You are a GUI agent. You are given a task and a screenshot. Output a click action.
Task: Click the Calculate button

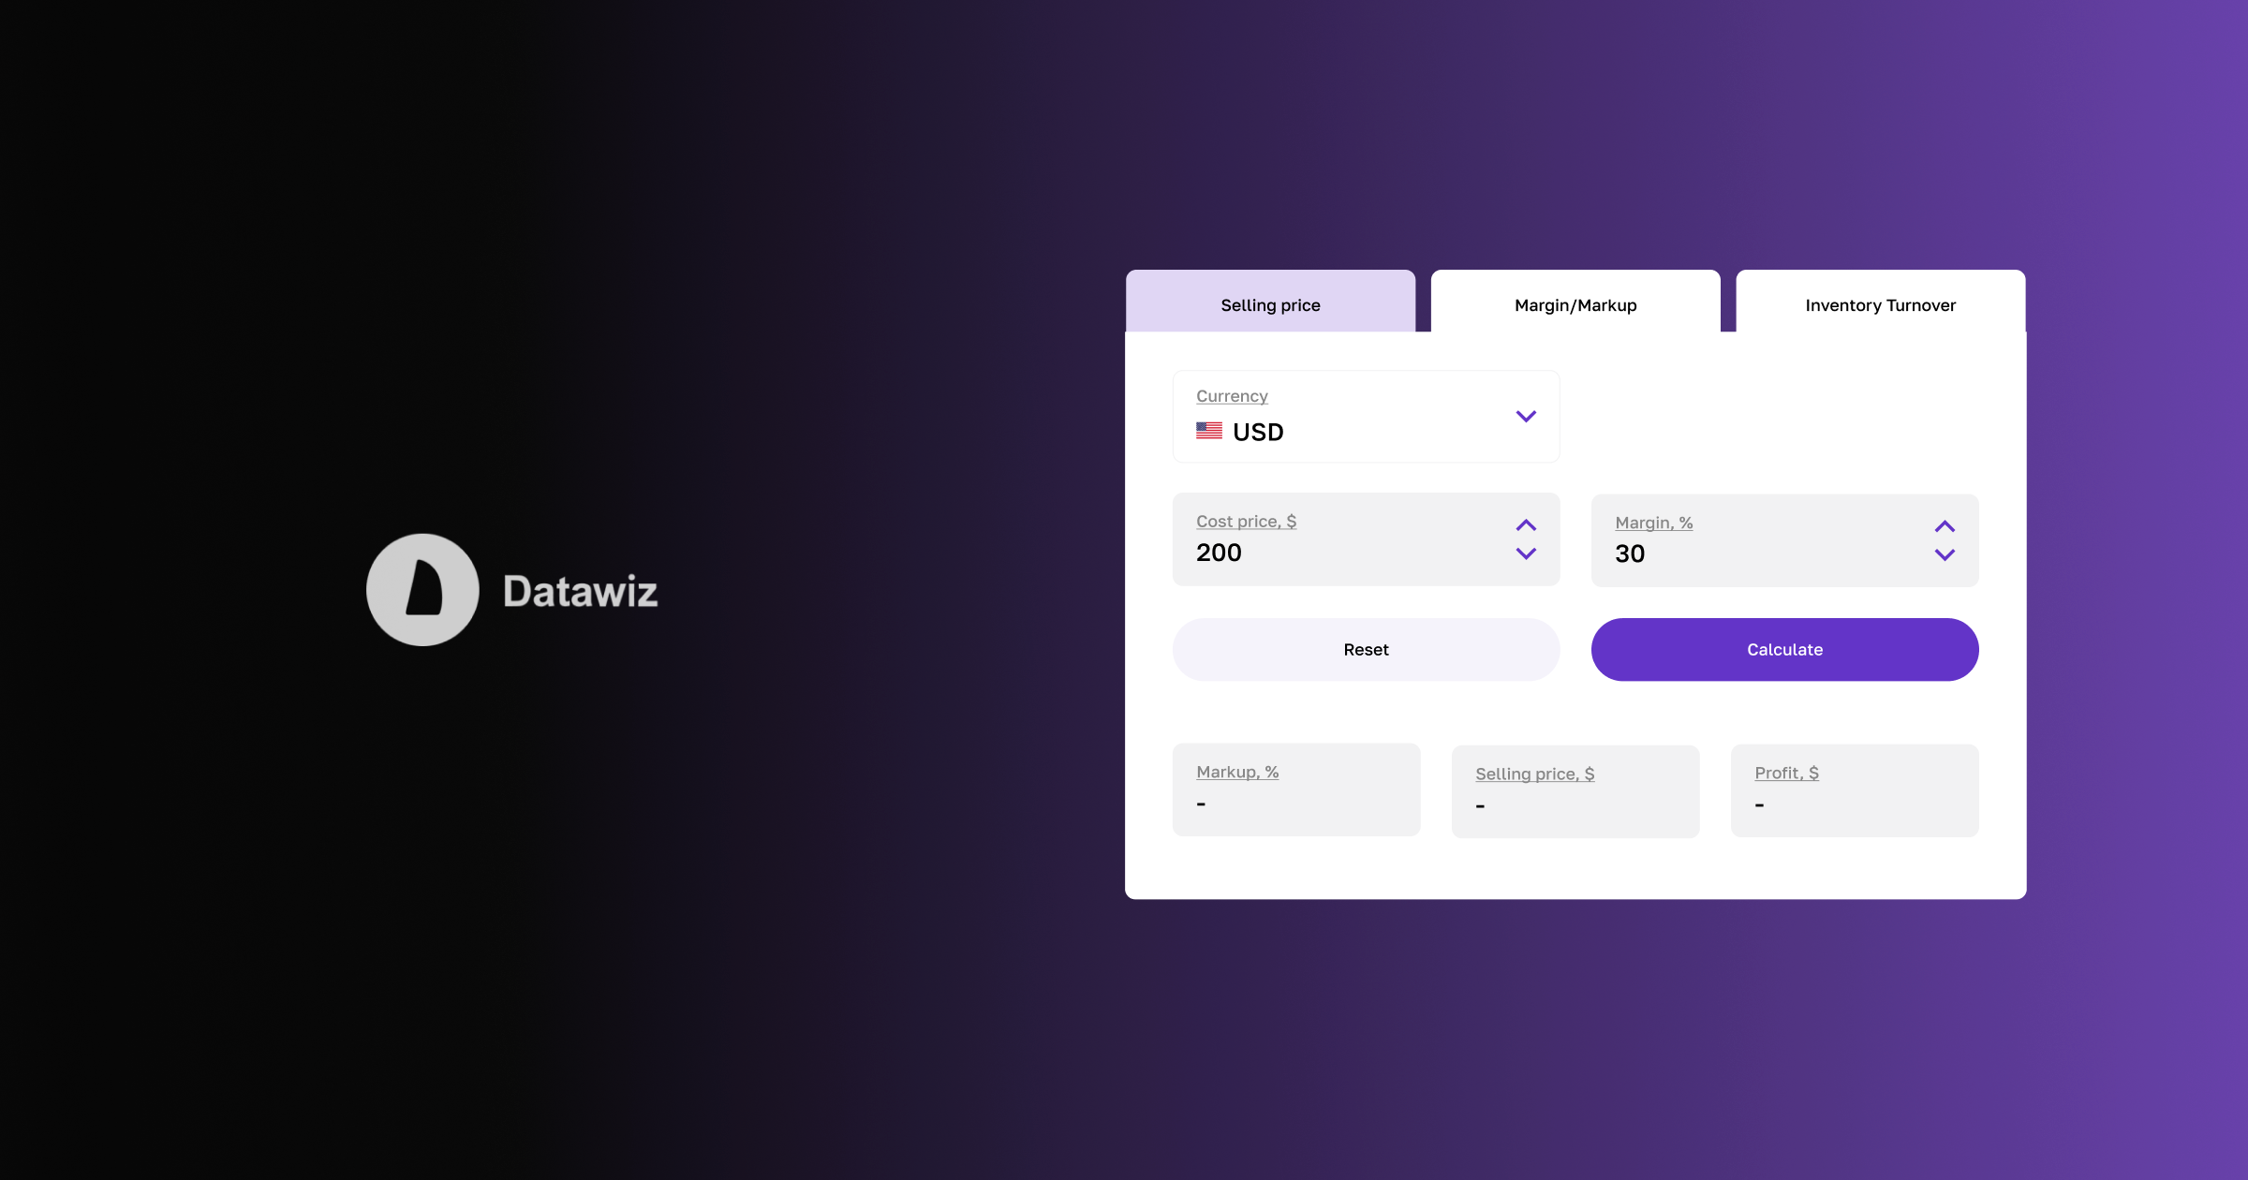(1784, 649)
